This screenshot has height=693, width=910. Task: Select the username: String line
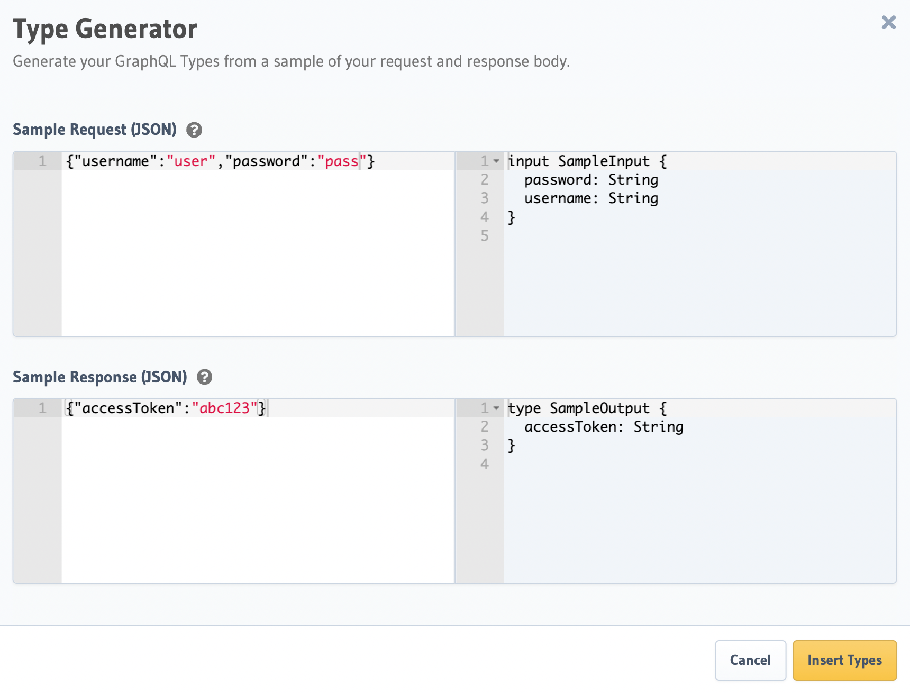tap(590, 198)
